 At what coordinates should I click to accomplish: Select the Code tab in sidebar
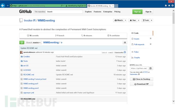[x=141, y=33]
